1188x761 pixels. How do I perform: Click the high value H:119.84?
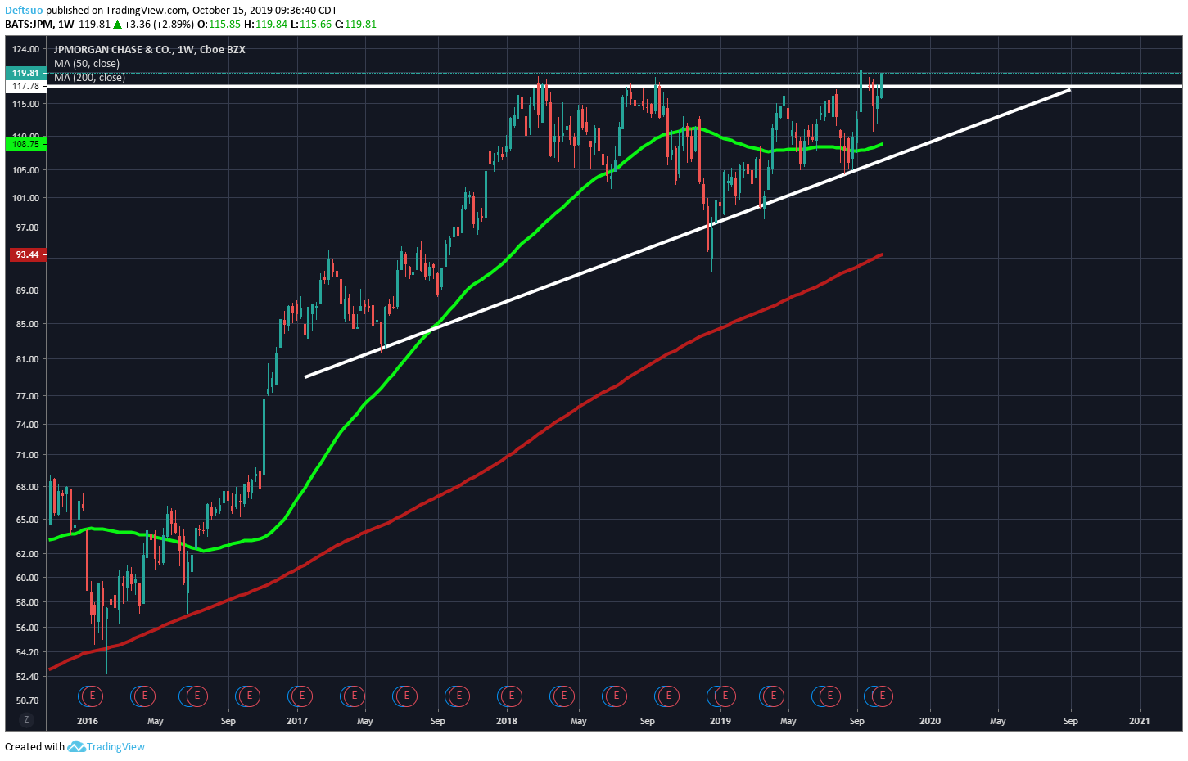(266, 25)
